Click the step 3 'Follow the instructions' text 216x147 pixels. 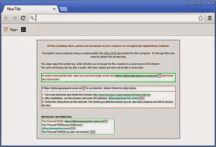click(108, 103)
